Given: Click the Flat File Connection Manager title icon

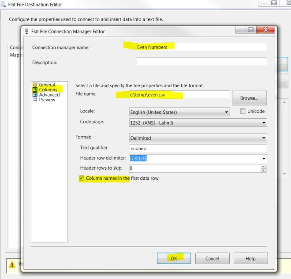Looking at the screenshot, I should (x=27, y=31).
